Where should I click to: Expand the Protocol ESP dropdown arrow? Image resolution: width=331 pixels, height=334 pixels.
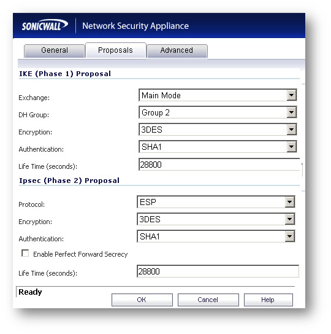click(290, 202)
